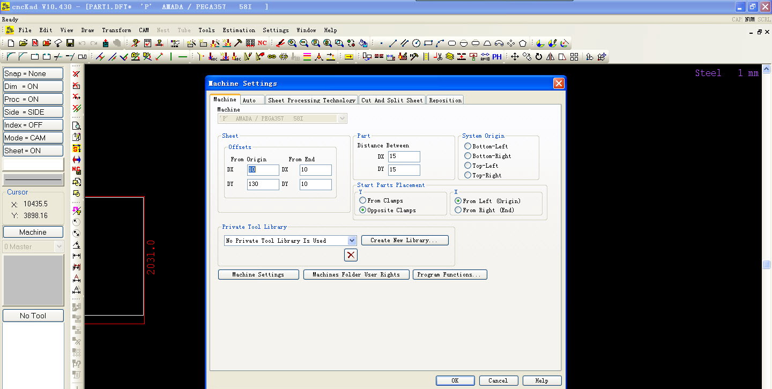Viewport: 772px width, 389px height.
Task: Toggle the Dim = ON button
Action: tap(33, 86)
